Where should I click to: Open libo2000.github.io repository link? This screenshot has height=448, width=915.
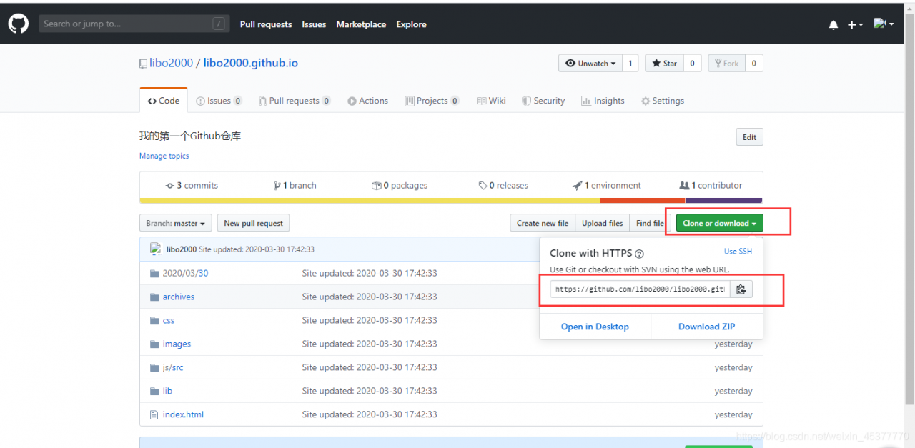pos(251,63)
